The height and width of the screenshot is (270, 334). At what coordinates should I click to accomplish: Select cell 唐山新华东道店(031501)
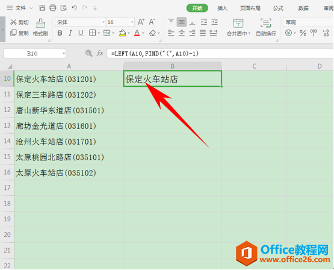coord(69,110)
